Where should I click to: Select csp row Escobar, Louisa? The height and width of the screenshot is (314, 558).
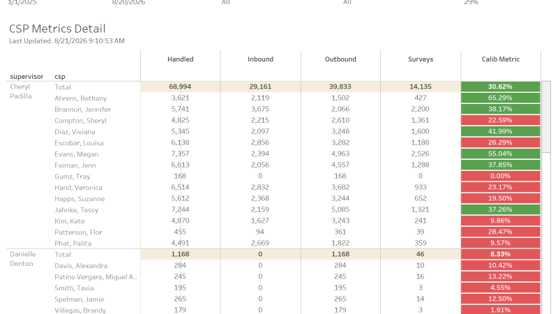[x=79, y=143]
